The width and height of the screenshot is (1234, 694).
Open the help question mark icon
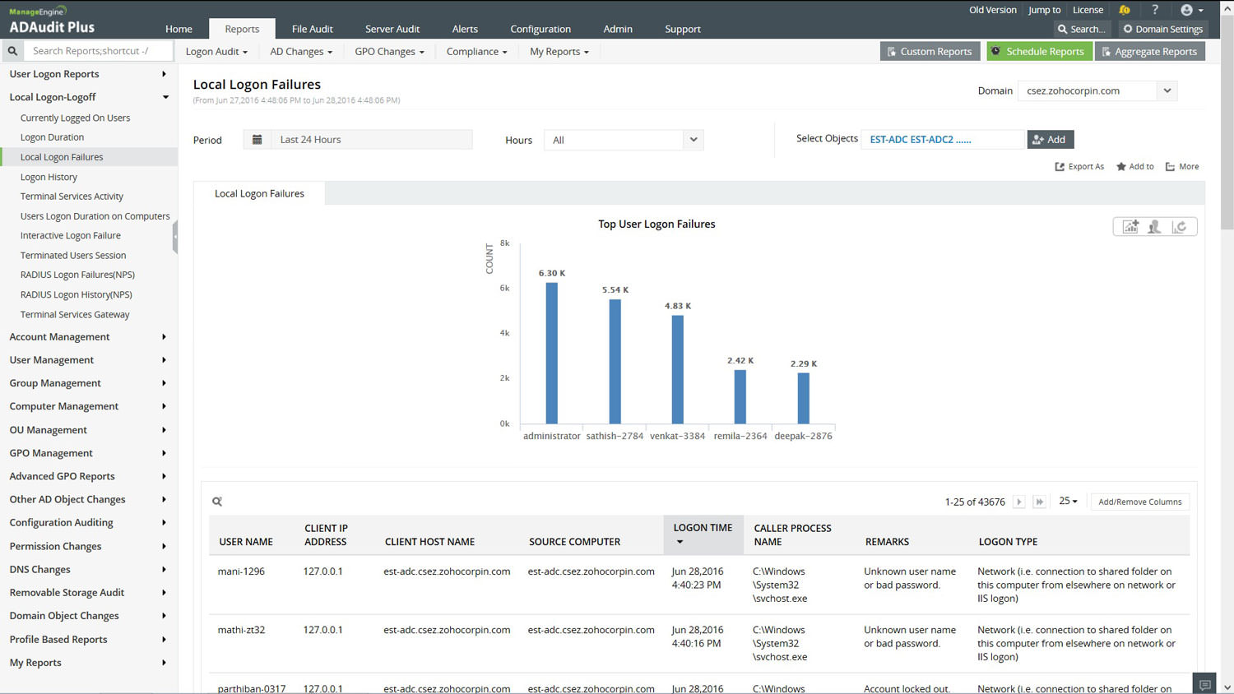[x=1155, y=10]
